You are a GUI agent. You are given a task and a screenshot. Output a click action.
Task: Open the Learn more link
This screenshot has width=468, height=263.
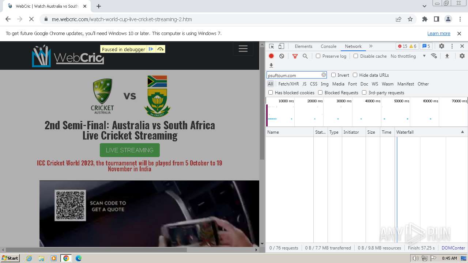click(x=439, y=33)
